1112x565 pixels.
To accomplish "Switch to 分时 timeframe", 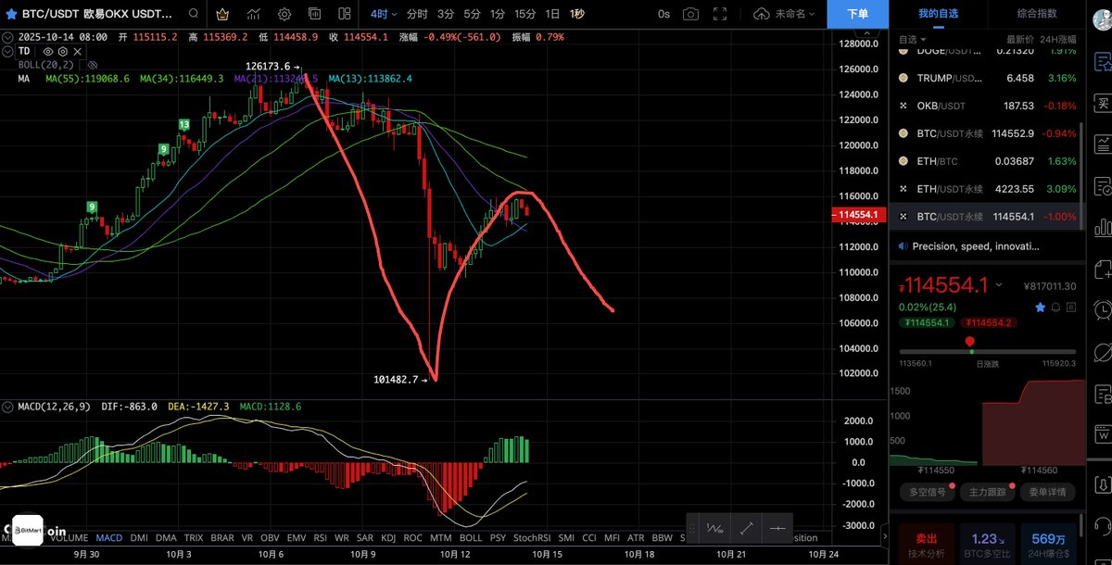I will (417, 14).
